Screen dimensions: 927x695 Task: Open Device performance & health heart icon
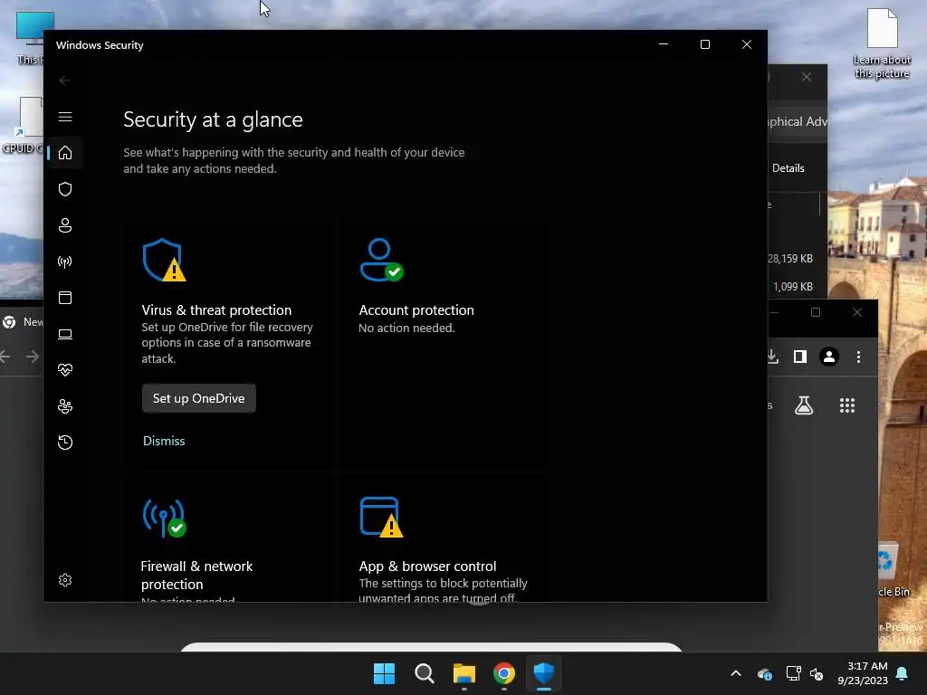click(x=65, y=370)
